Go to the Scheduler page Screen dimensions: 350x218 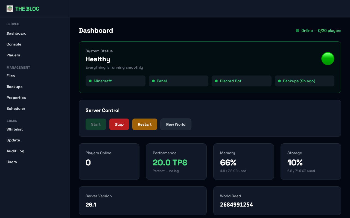point(16,108)
